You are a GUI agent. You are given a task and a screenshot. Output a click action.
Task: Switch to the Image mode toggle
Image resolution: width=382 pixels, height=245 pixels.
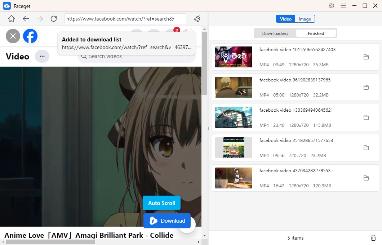click(305, 19)
